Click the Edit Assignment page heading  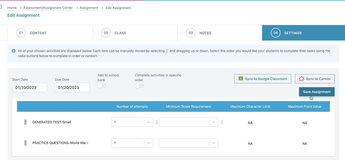click(x=23, y=15)
